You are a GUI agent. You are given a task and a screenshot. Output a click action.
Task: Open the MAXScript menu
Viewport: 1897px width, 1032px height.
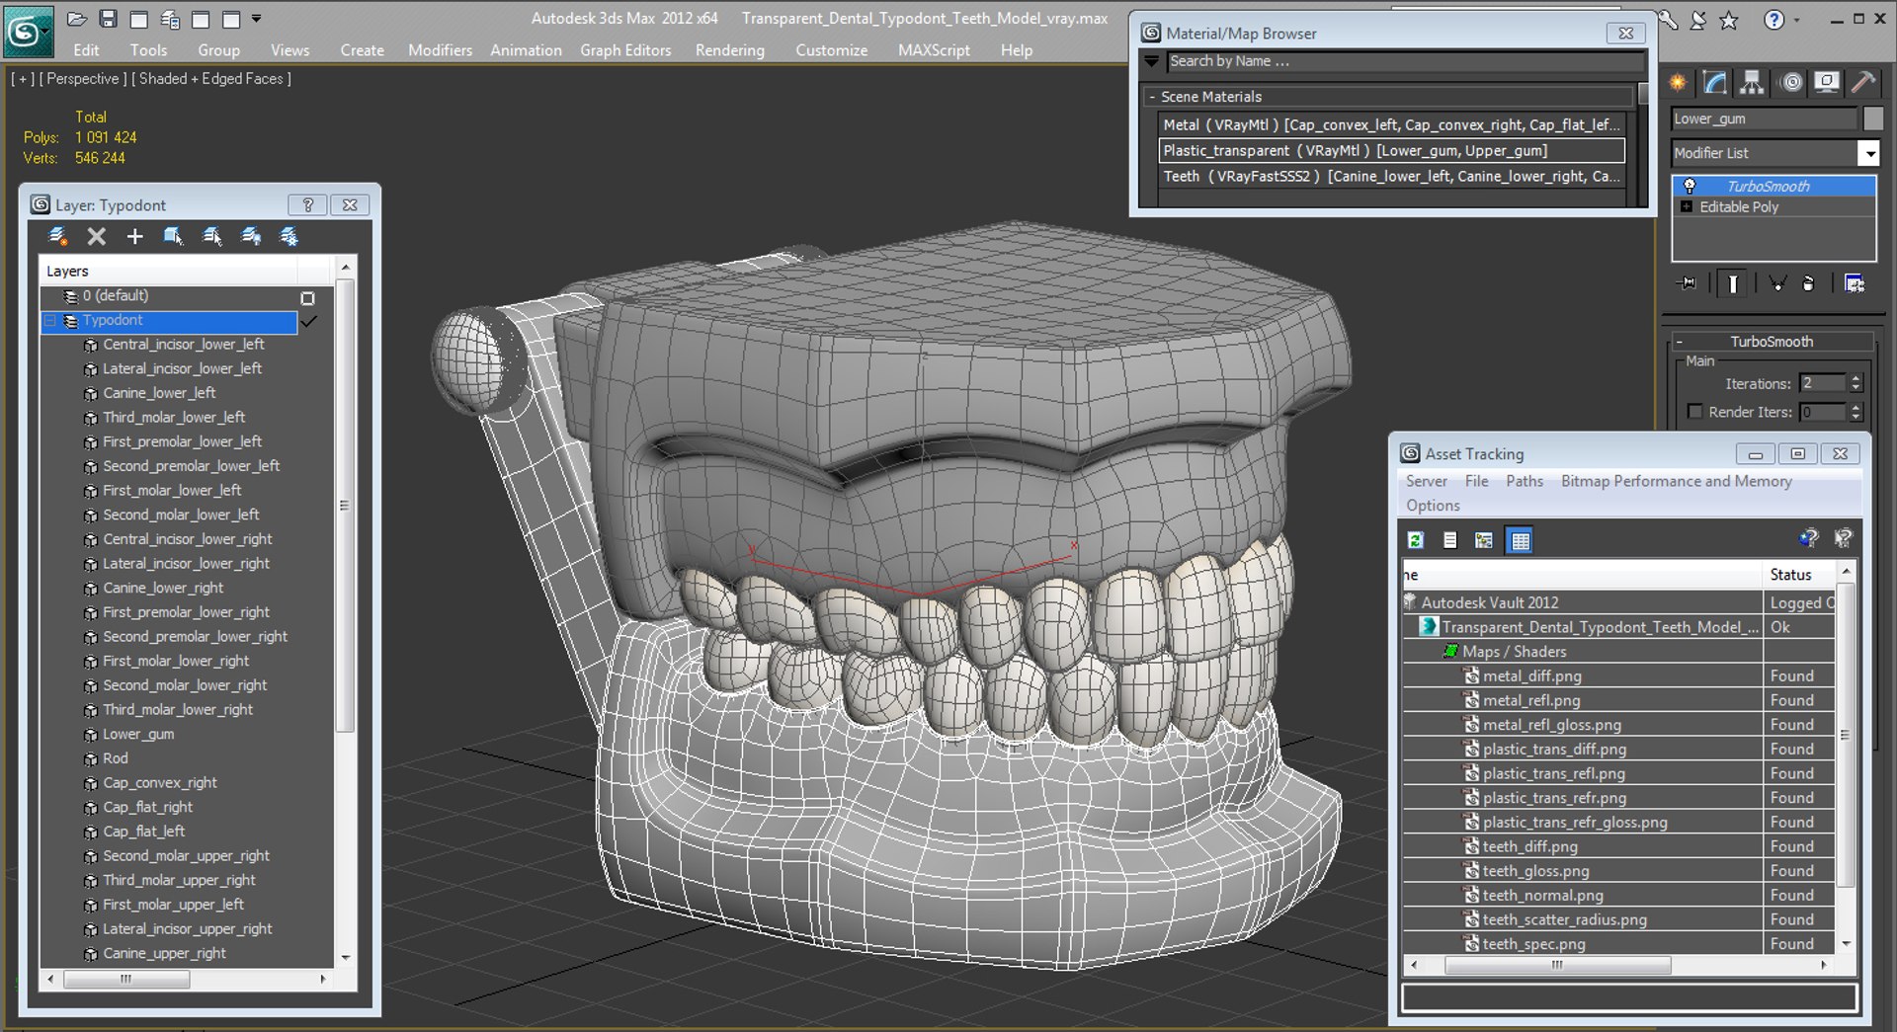[934, 50]
